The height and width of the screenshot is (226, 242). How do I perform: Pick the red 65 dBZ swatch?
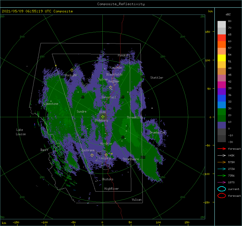(222, 38)
